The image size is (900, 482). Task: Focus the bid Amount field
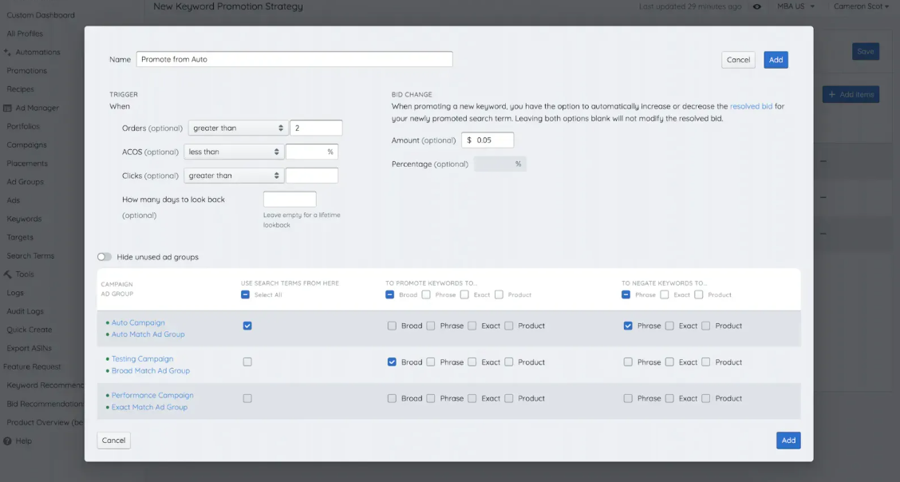click(487, 140)
